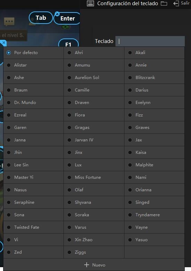Choose the Janna profile
The width and height of the screenshot is (191, 271).
point(34,140)
